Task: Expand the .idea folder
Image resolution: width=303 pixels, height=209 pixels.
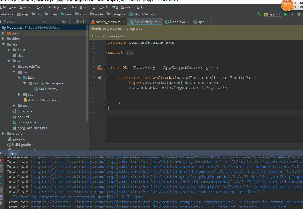Action: 3,39
